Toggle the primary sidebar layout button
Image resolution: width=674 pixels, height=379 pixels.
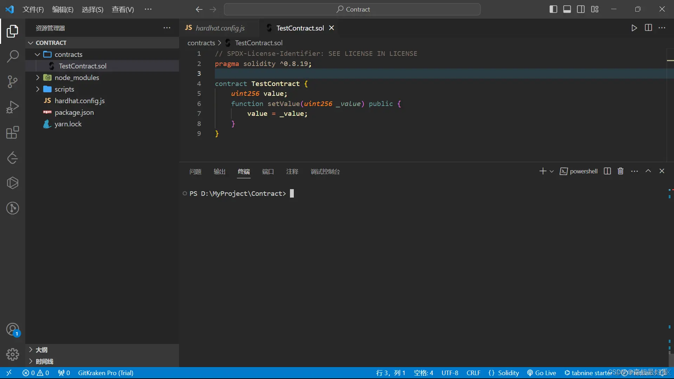553,9
